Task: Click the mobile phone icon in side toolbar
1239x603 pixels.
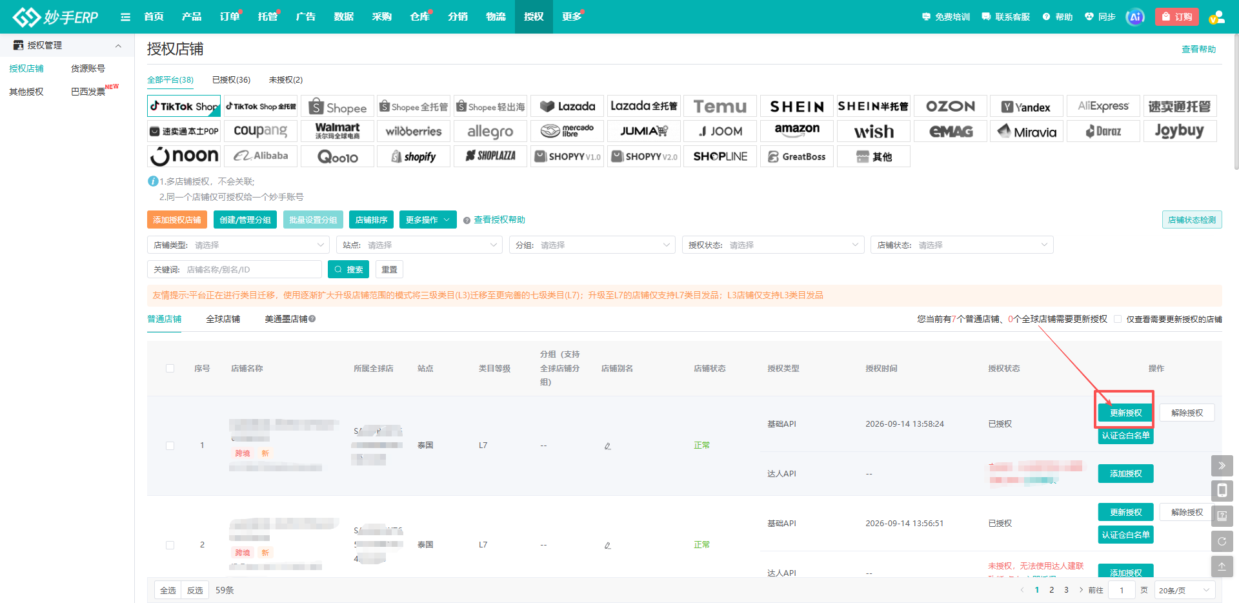Action: (x=1222, y=491)
